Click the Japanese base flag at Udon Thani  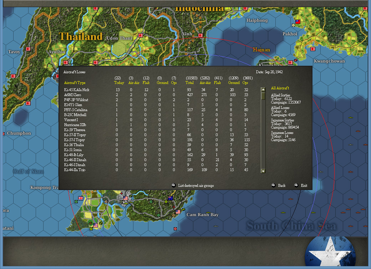click(x=141, y=35)
